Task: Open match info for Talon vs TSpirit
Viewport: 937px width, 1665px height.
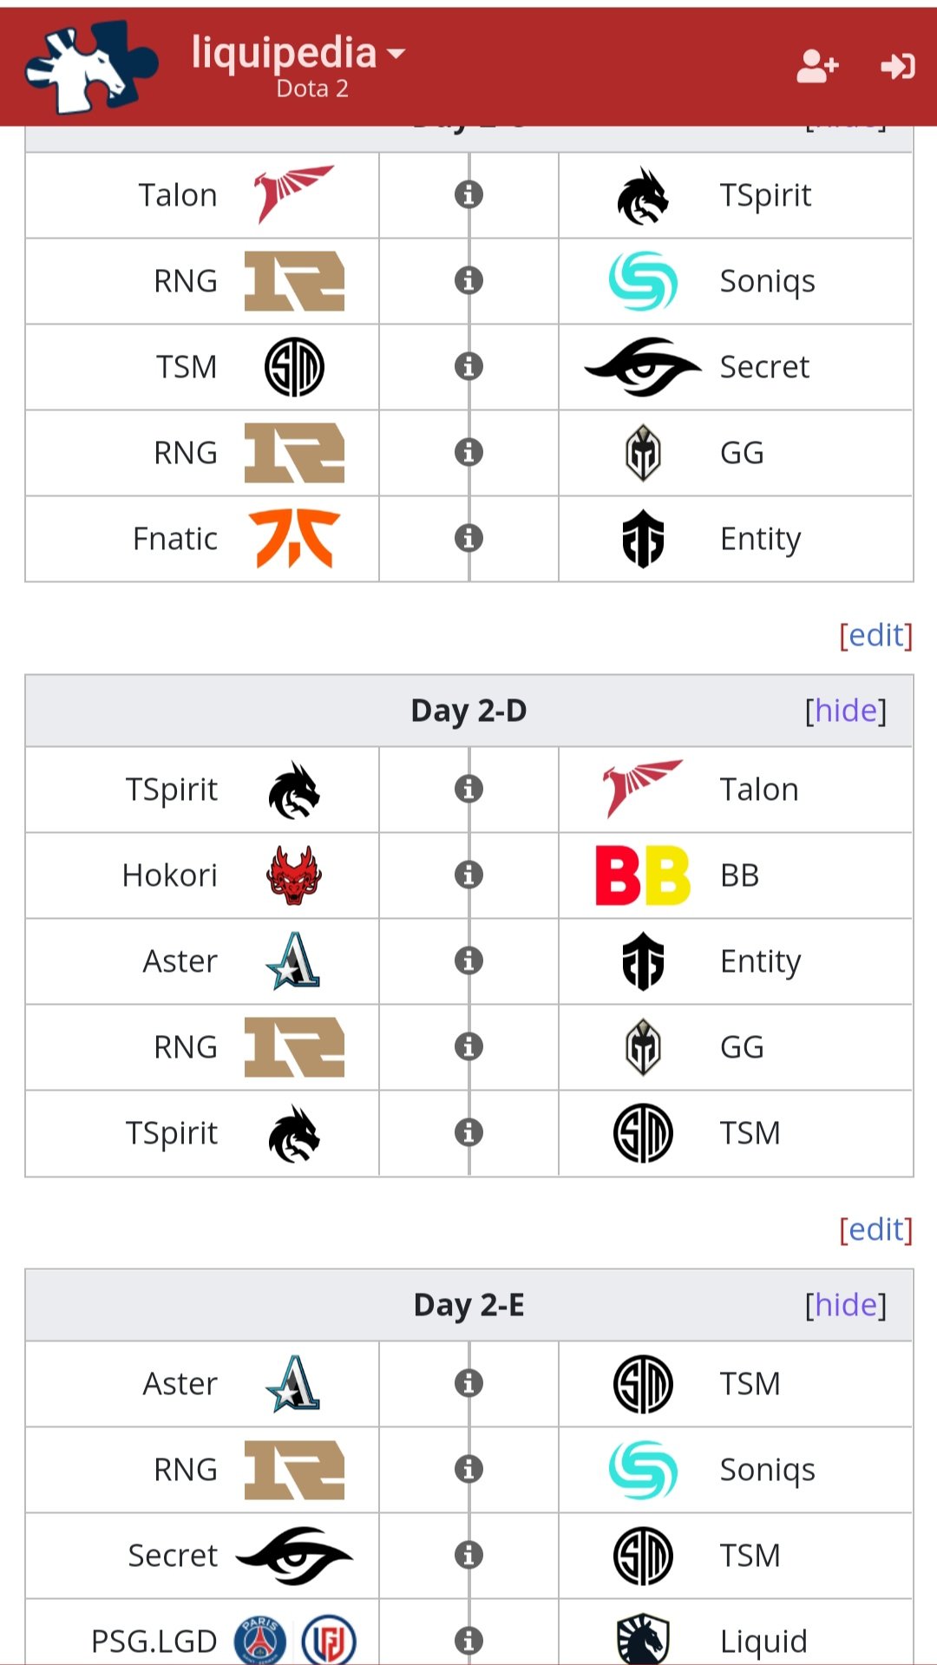Action: pos(468,194)
